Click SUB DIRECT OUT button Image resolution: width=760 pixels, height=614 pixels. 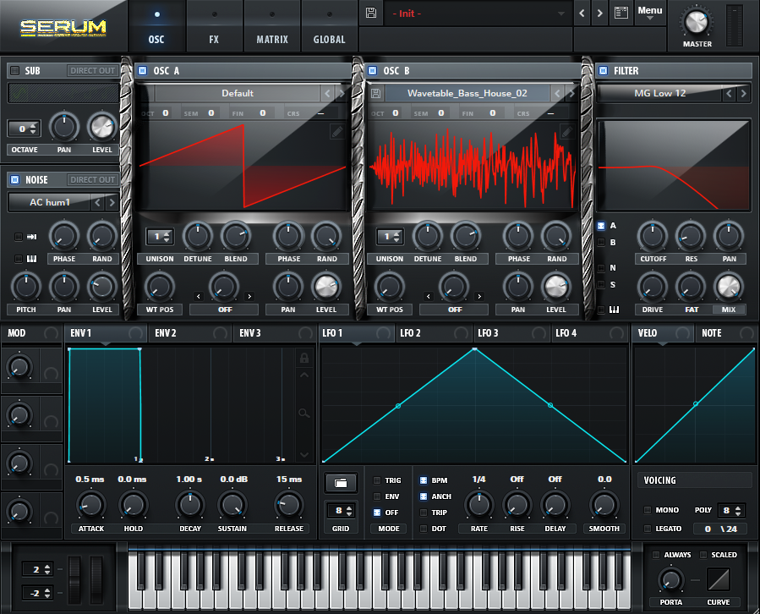click(x=92, y=70)
